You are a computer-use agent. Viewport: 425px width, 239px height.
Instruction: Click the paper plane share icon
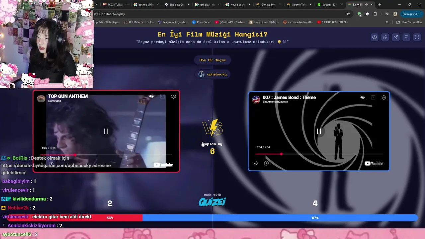(x=396, y=37)
